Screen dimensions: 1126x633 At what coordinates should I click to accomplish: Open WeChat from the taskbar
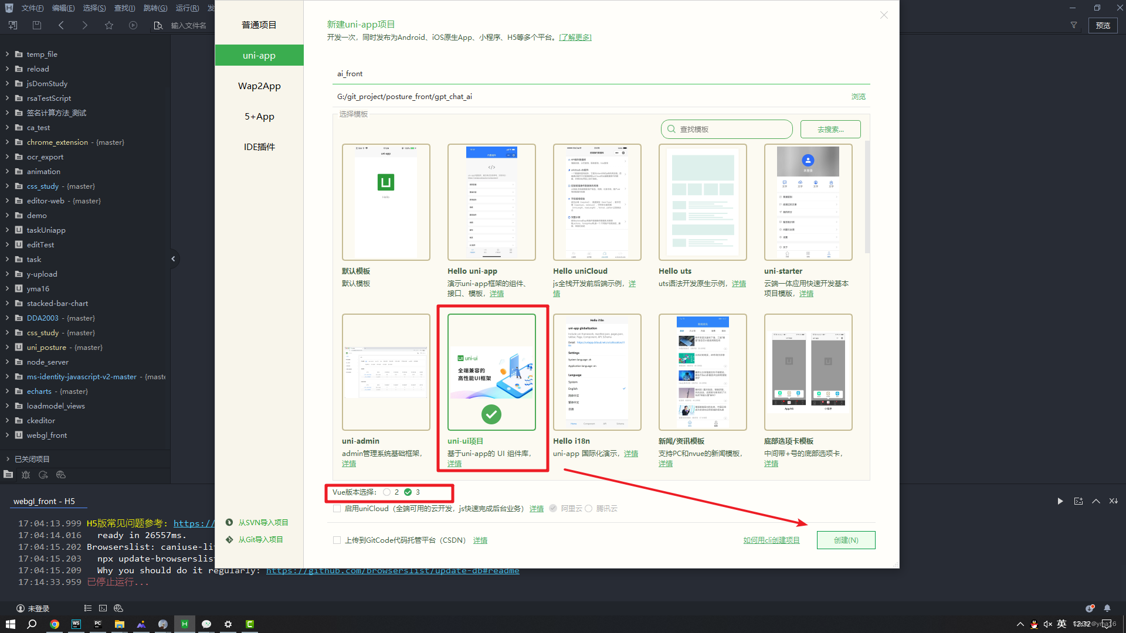click(206, 624)
